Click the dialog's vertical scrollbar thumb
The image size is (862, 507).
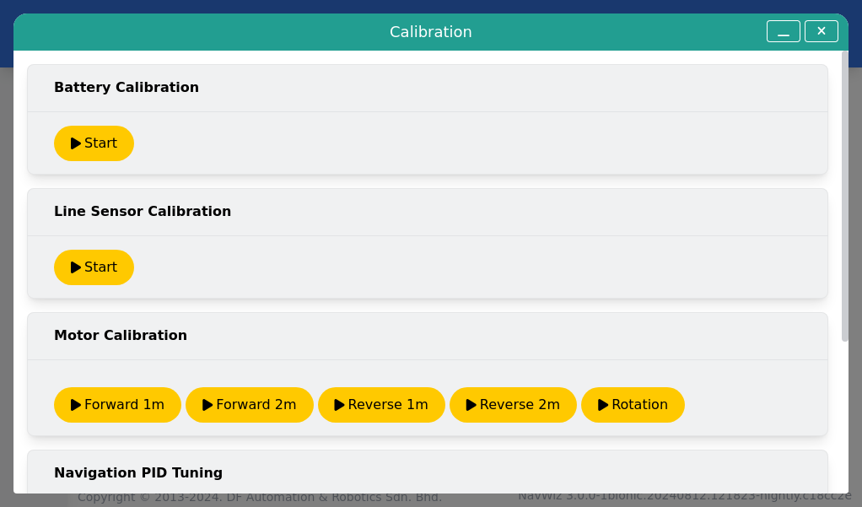pos(845,197)
